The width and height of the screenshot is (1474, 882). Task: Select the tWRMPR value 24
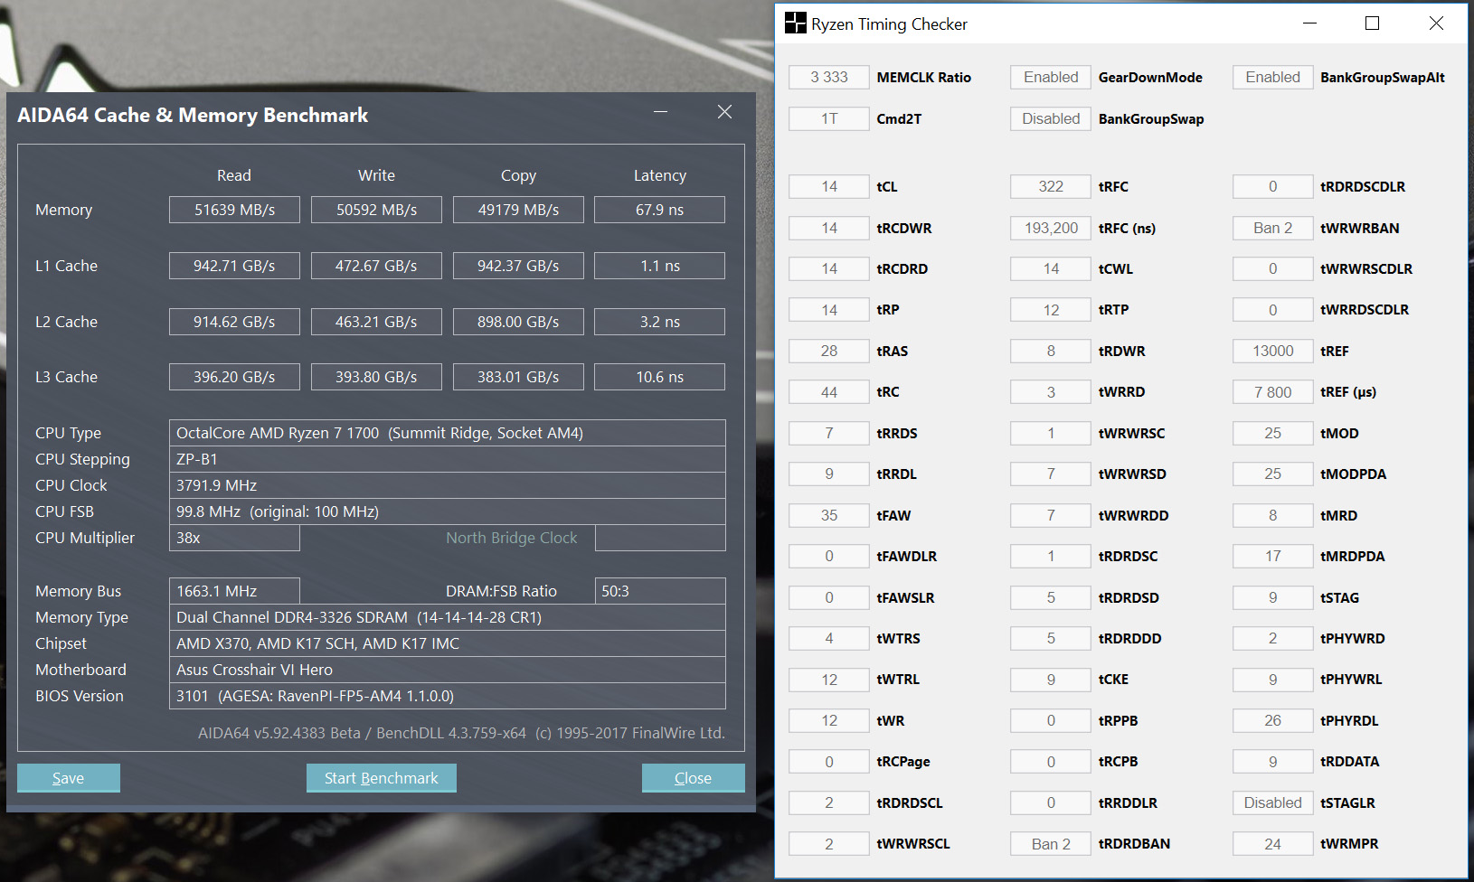click(1272, 844)
